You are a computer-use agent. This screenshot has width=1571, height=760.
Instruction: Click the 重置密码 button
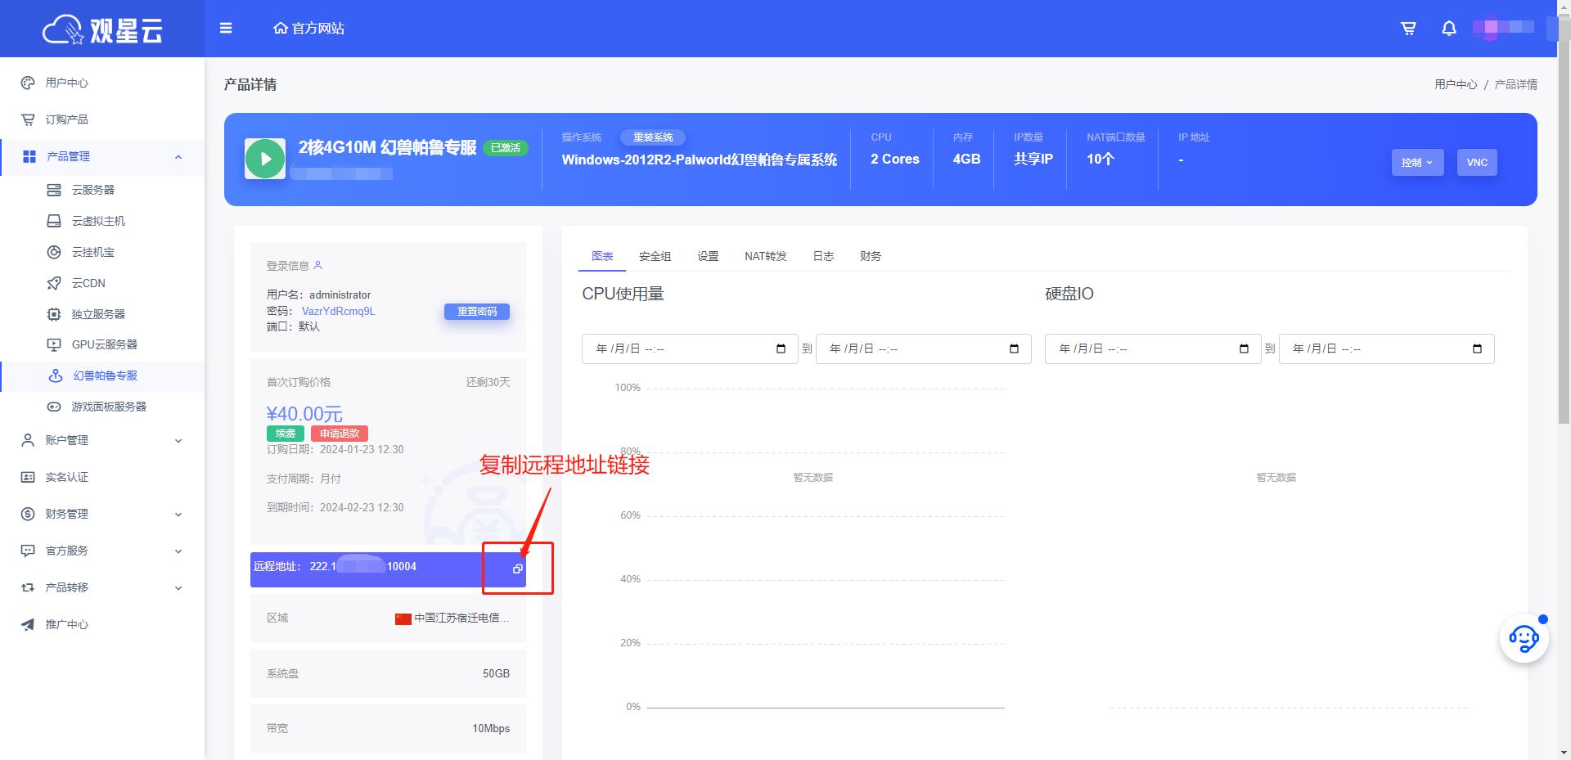tap(477, 312)
